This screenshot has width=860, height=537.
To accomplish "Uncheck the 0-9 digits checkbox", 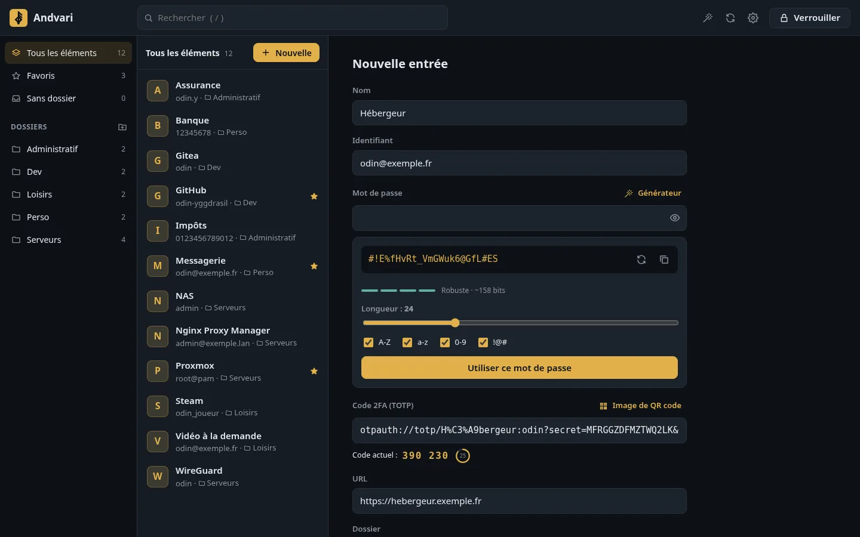I will tap(445, 342).
